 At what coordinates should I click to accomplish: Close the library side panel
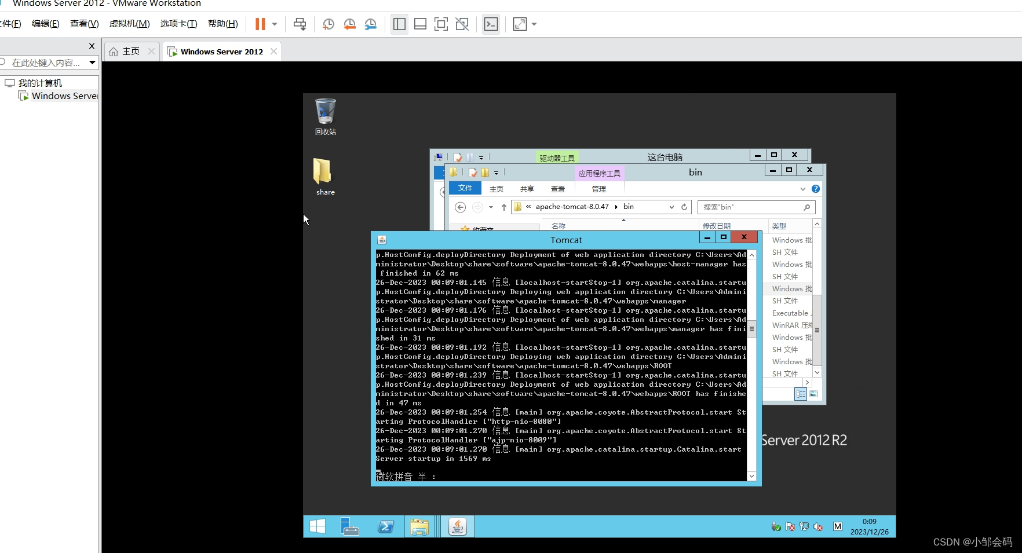pos(92,46)
